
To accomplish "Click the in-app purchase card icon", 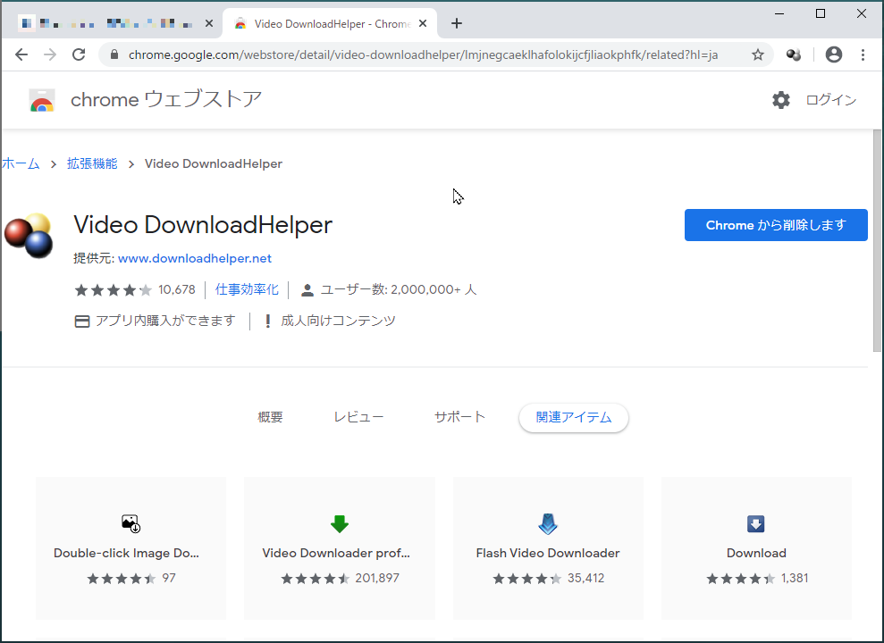I will pyautogui.click(x=81, y=321).
